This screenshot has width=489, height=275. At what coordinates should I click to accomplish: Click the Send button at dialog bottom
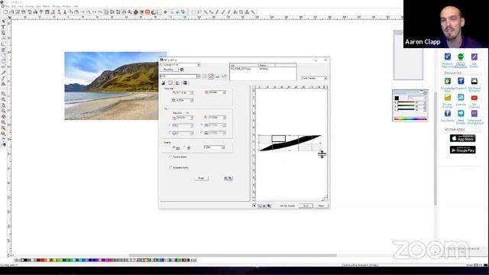306,205
